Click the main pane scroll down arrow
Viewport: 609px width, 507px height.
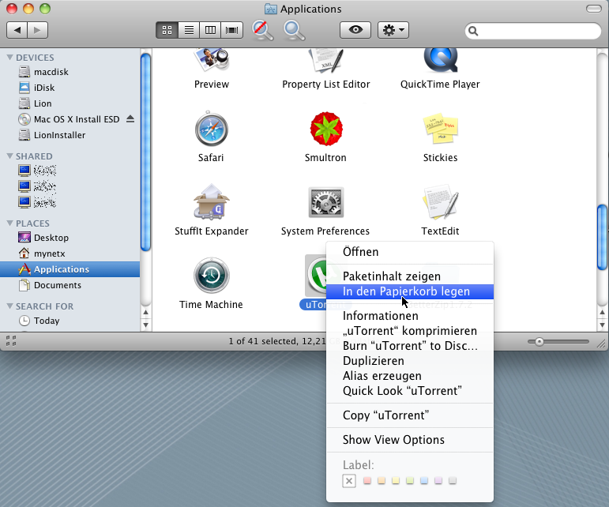point(603,325)
